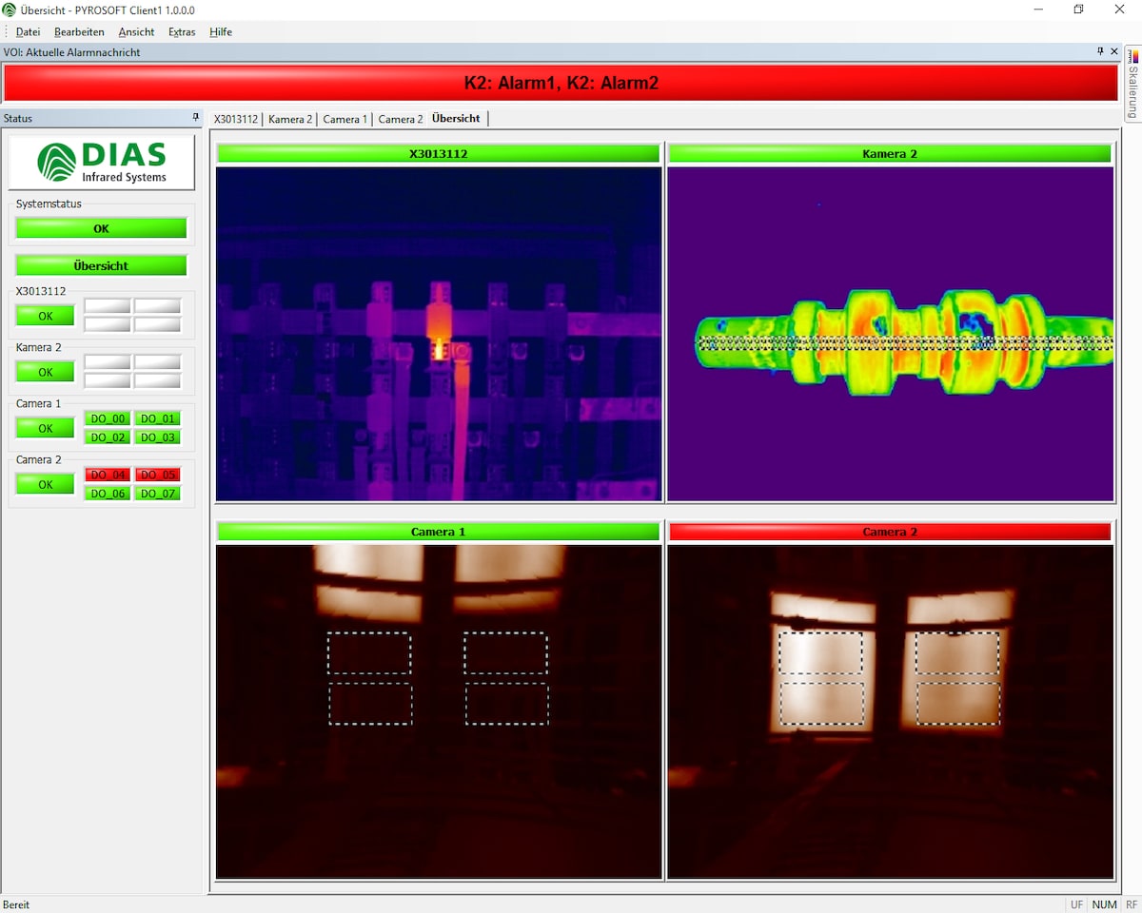Click the red alarm banner K2: Alarm1
Screen dimensions: 1142x913
coord(561,83)
